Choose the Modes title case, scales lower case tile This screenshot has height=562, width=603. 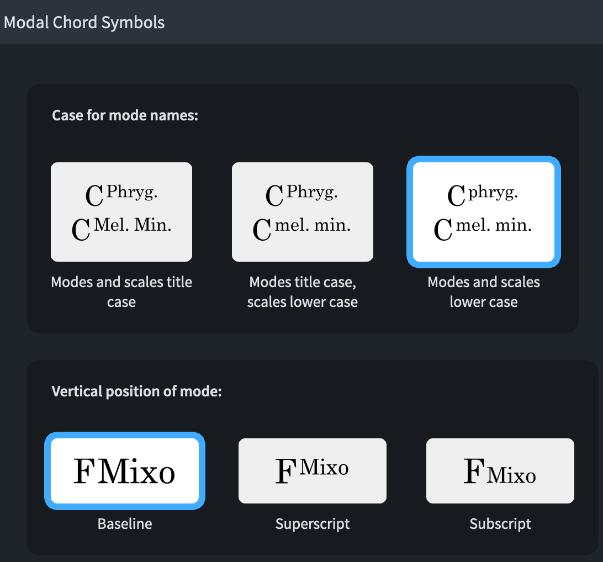(x=303, y=211)
